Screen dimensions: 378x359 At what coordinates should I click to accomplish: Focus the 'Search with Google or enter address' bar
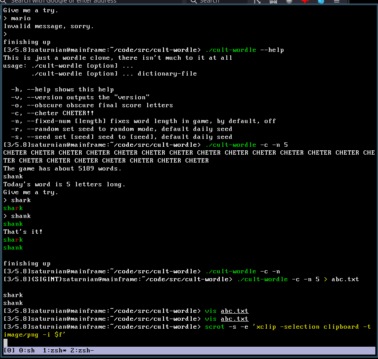coord(91,1)
